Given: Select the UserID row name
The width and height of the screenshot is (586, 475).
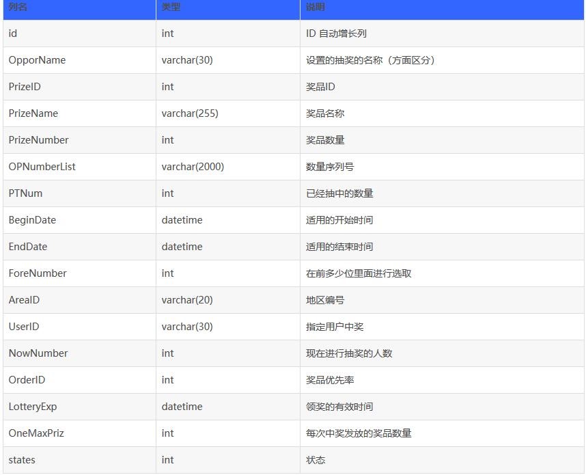Looking at the screenshot, I should coord(24,327).
